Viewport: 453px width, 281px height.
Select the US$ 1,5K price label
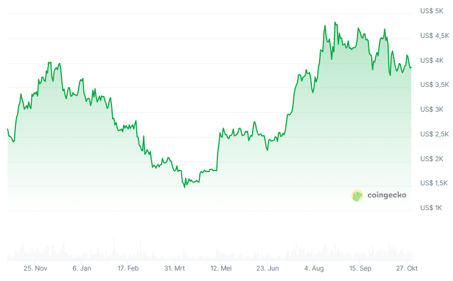pyautogui.click(x=435, y=183)
